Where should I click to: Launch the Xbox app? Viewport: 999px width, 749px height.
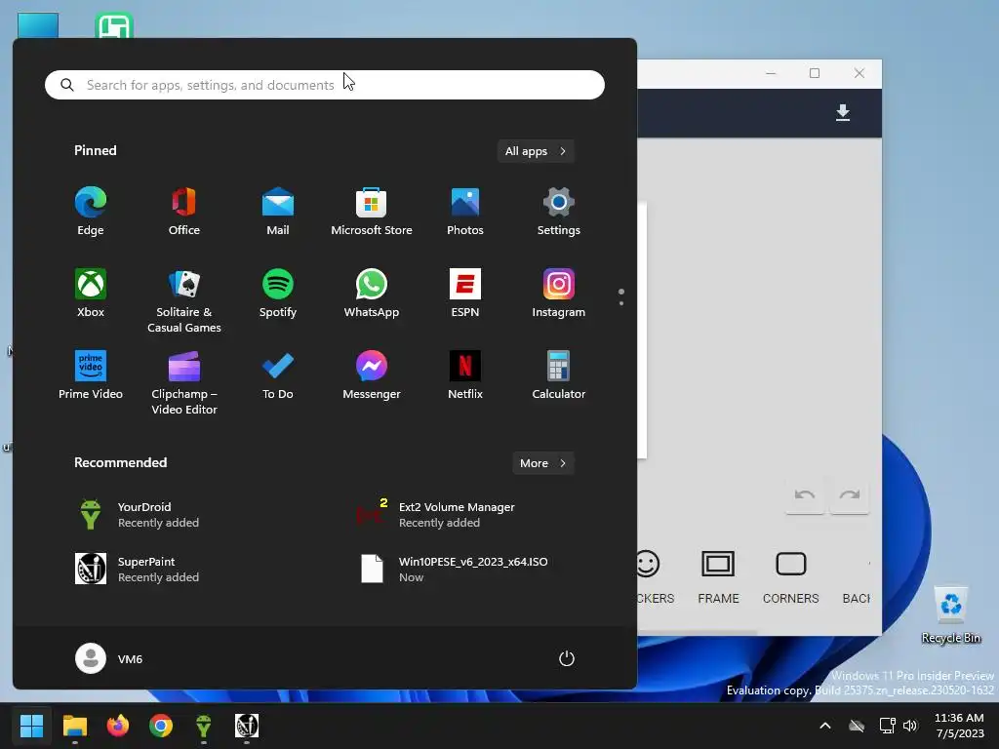[91, 294]
